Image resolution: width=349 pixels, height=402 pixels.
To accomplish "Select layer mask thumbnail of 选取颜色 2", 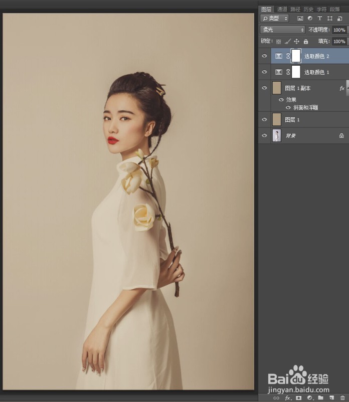I will 296,56.
